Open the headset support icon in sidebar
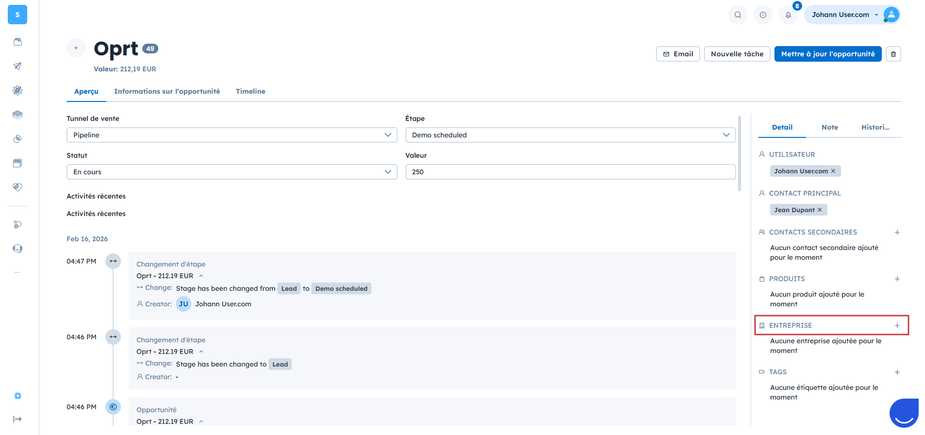The height and width of the screenshot is (435, 925). (x=17, y=249)
